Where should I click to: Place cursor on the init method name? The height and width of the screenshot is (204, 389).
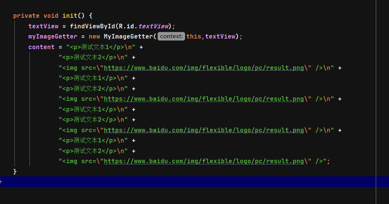click(x=69, y=16)
